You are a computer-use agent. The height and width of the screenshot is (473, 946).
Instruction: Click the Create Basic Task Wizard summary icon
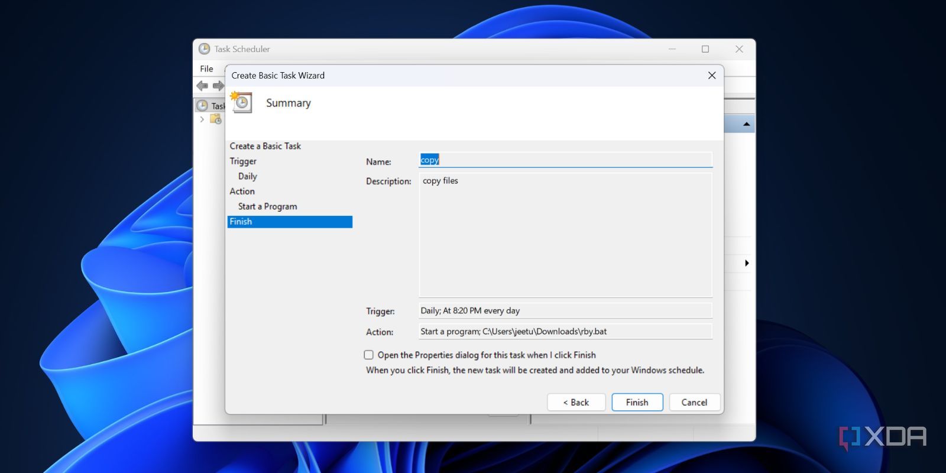coord(241,102)
